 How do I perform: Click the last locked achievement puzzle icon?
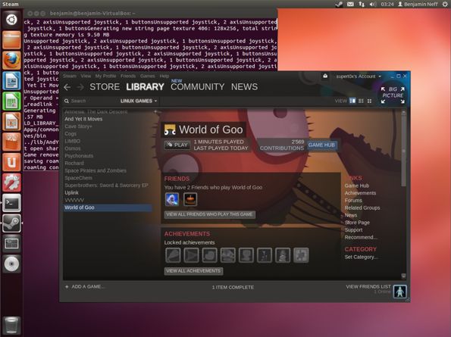pos(301,255)
